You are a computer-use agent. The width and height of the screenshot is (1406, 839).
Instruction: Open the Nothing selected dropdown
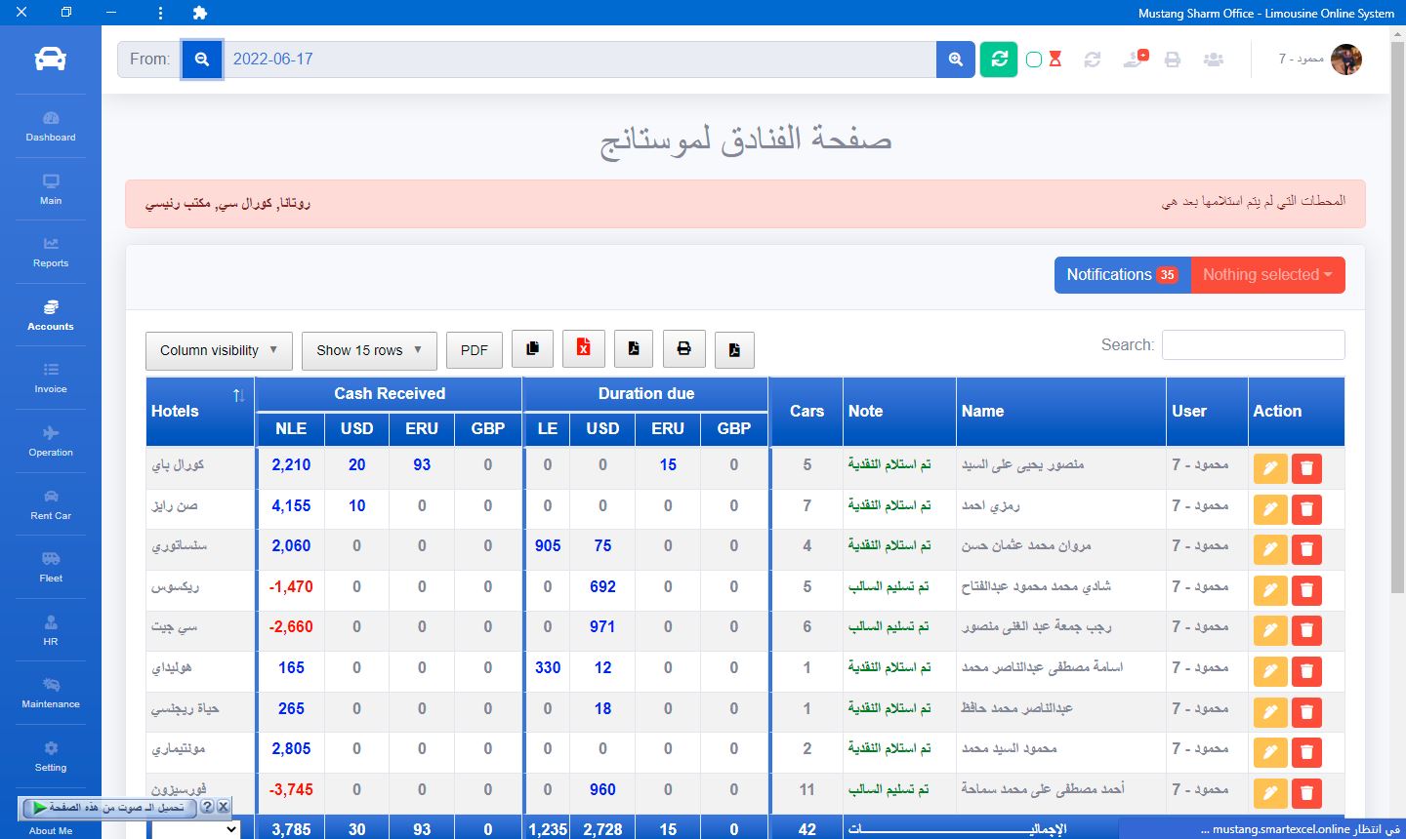[x=1267, y=275]
